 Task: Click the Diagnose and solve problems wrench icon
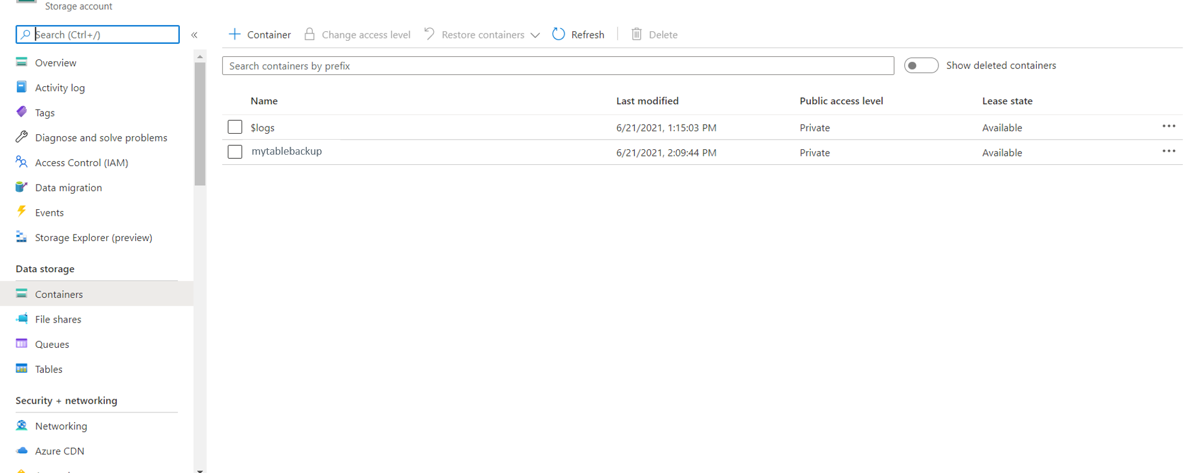coord(22,137)
